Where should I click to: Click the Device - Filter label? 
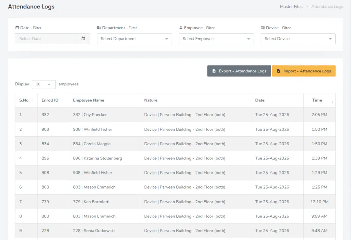tap(276, 28)
